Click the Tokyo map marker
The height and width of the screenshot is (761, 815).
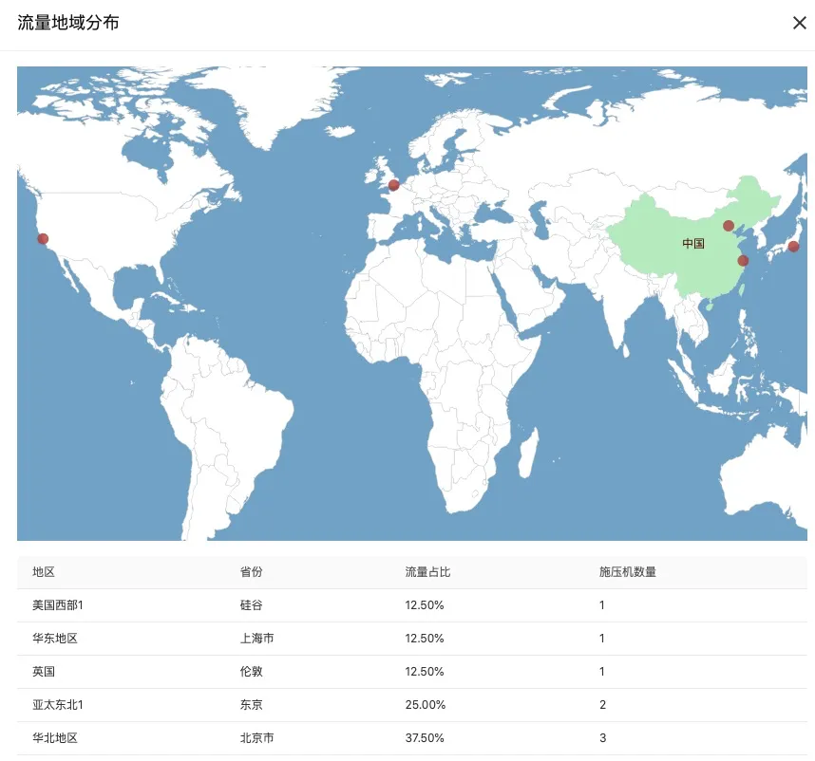(794, 247)
